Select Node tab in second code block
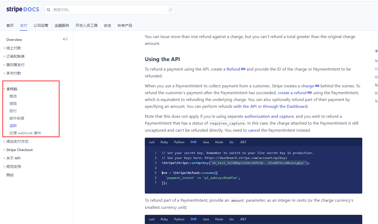Image resolution: width=378 pixels, height=224 pixels. [x=219, y=219]
